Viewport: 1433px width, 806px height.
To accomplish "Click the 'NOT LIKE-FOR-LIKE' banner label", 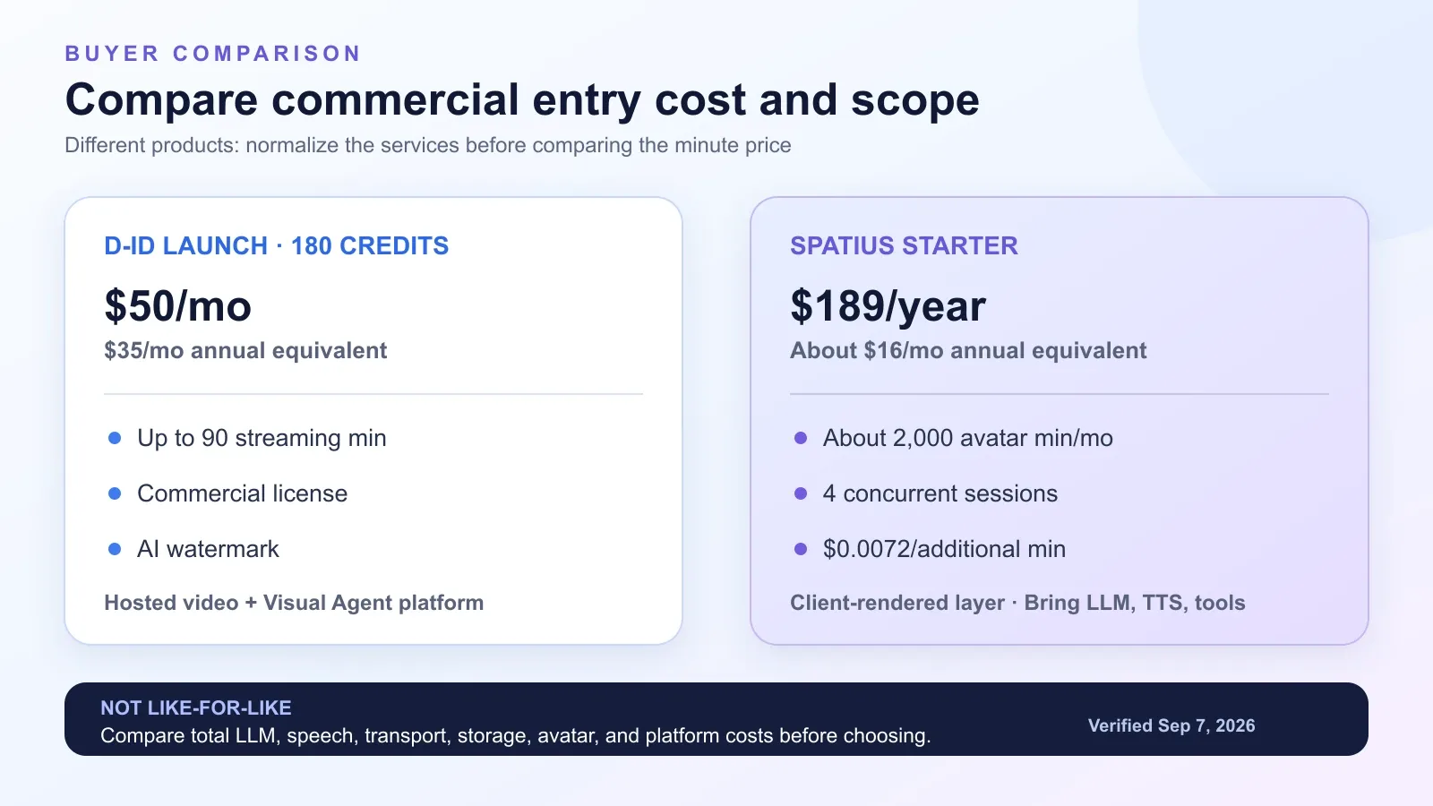I will click(x=196, y=708).
